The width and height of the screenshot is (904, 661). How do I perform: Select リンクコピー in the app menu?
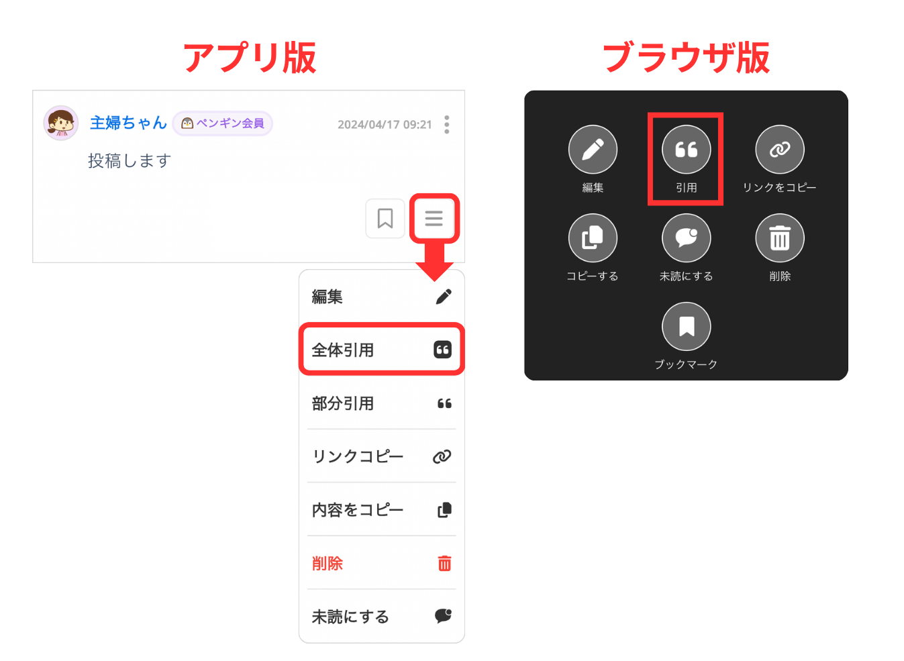pos(381,456)
